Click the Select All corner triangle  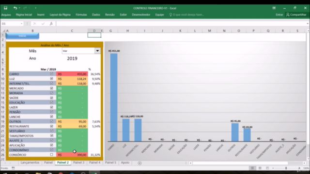(3, 31)
